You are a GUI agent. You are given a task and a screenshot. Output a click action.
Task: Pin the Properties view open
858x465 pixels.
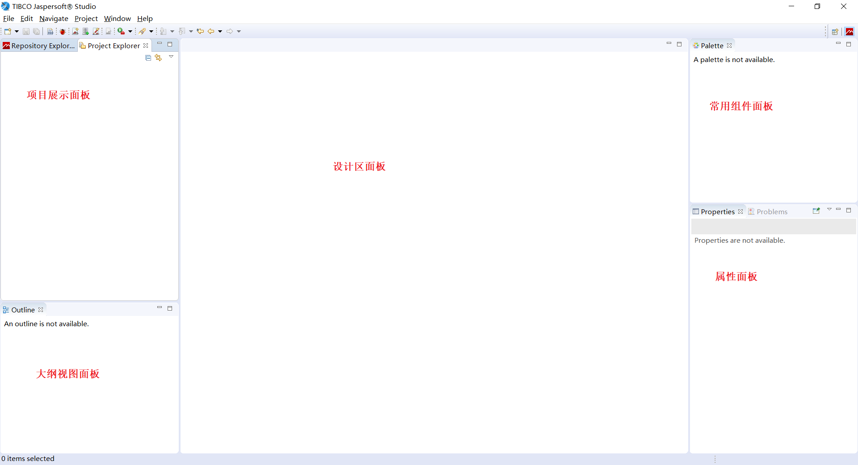817,211
